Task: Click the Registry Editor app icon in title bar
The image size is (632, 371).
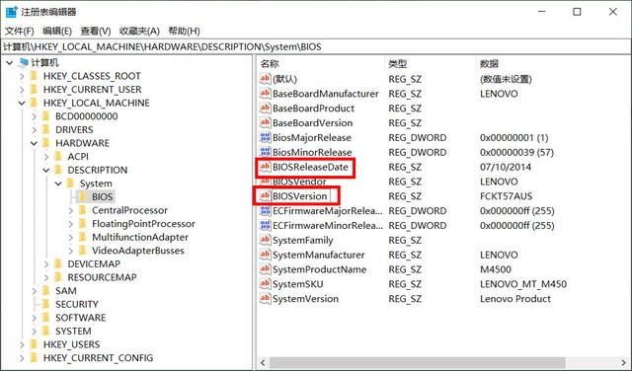Action: tap(11, 12)
